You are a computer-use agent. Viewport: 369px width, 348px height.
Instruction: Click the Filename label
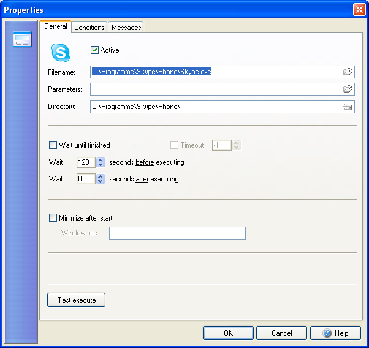[x=62, y=72]
